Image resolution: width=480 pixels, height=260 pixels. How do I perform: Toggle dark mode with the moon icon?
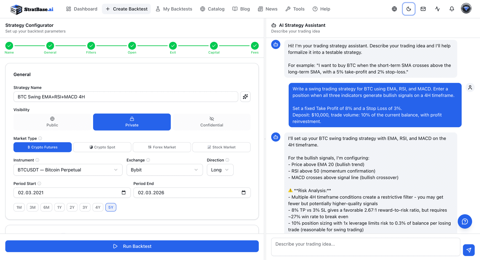coord(408,9)
